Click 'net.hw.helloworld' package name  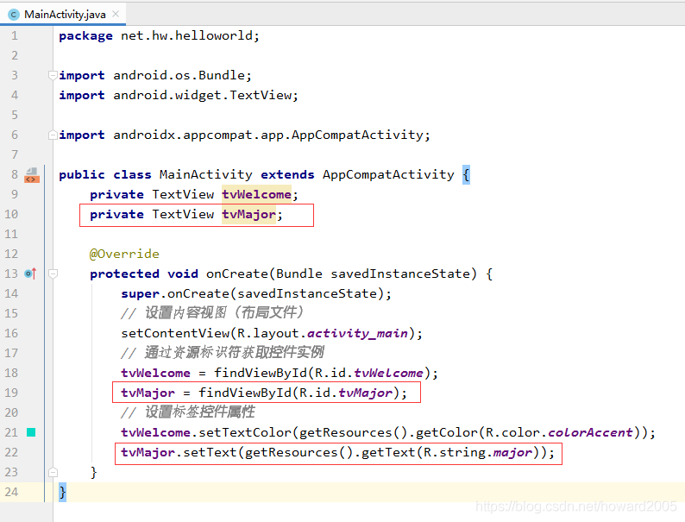(x=186, y=35)
